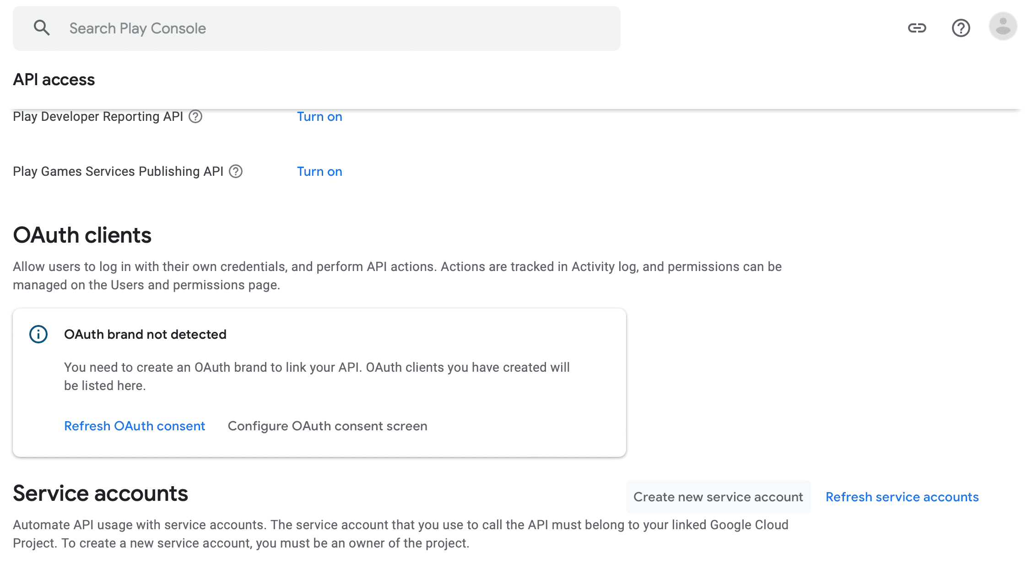Click the info icon in the OAuth brand notice
Image resolution: width=1027 pixels, height=564 pixels.
pyautogui.click(x=38, y=334)
